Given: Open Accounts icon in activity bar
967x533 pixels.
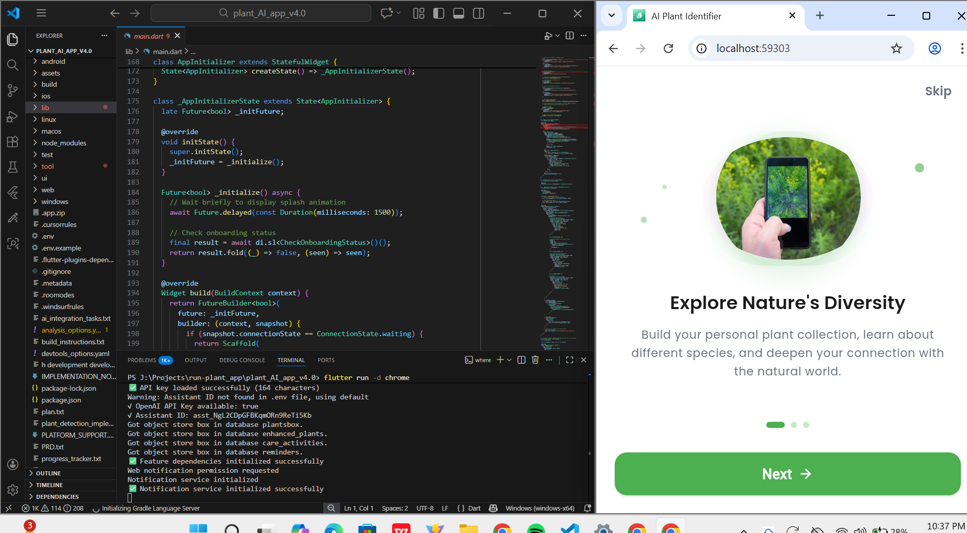Looking at the screenshot, I should [13, 464].
